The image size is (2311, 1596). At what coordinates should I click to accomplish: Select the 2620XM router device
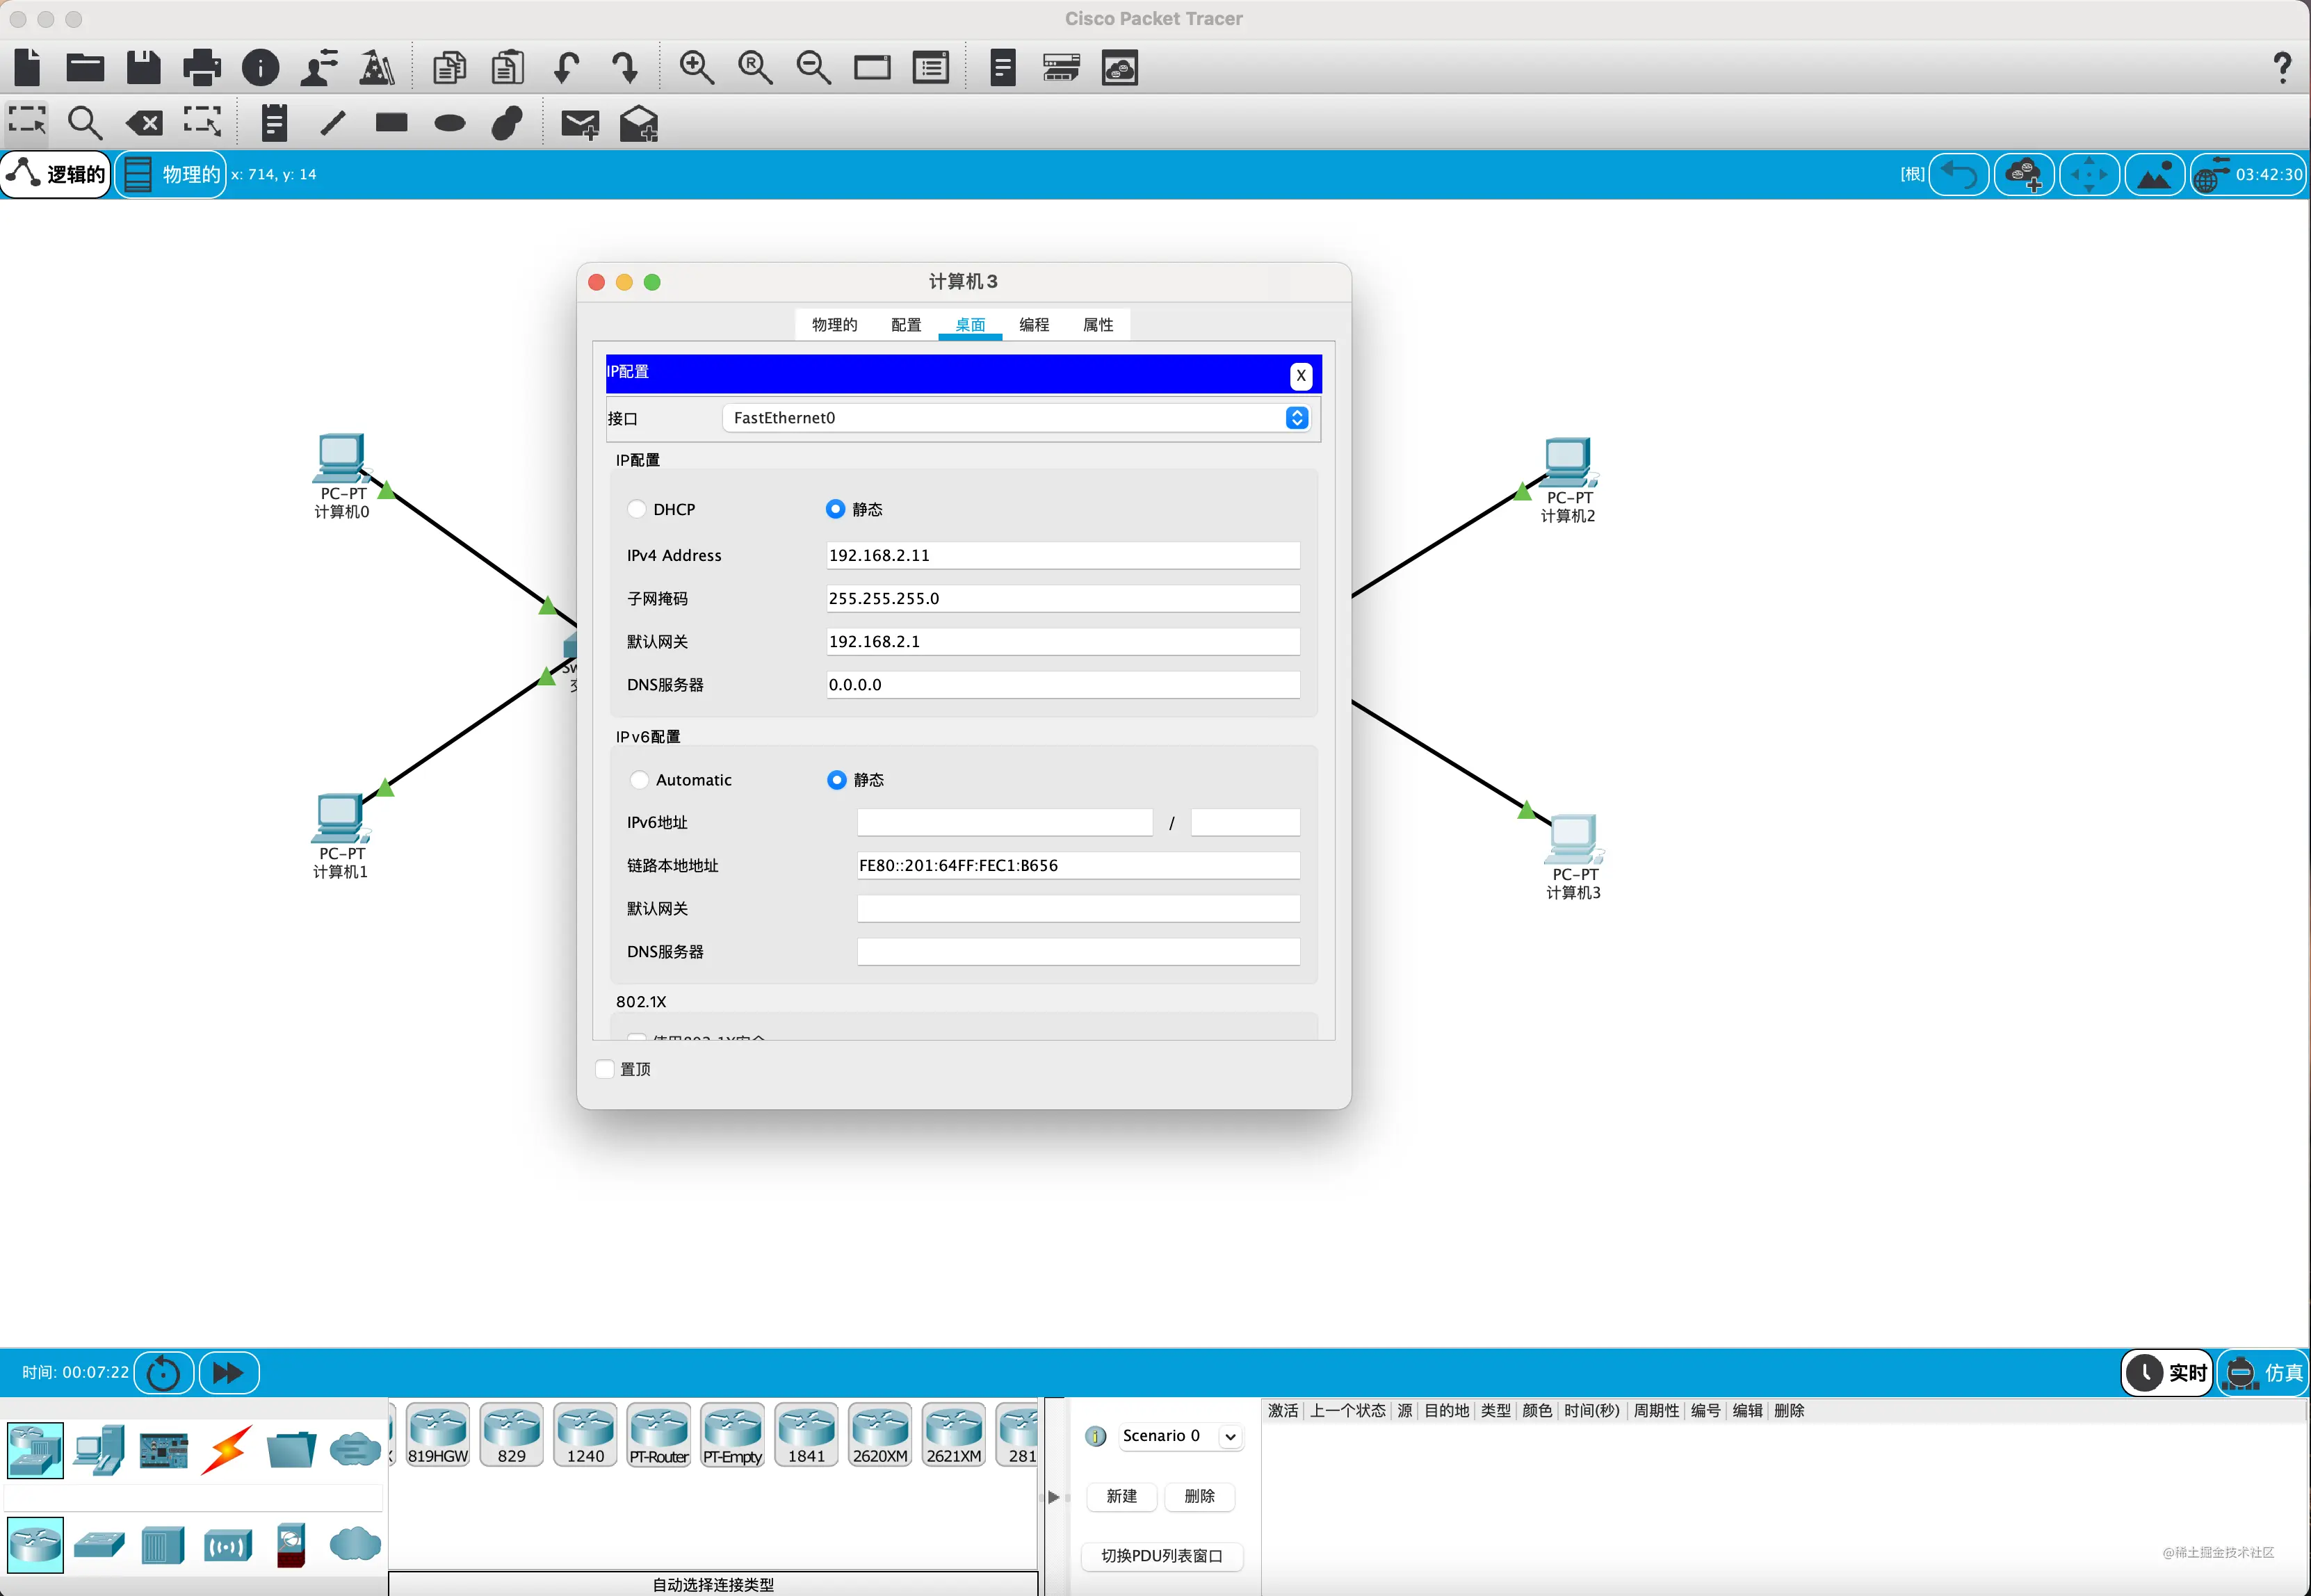click(x=880, y=1435)
